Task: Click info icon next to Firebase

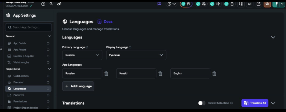Action: (48, 82)
